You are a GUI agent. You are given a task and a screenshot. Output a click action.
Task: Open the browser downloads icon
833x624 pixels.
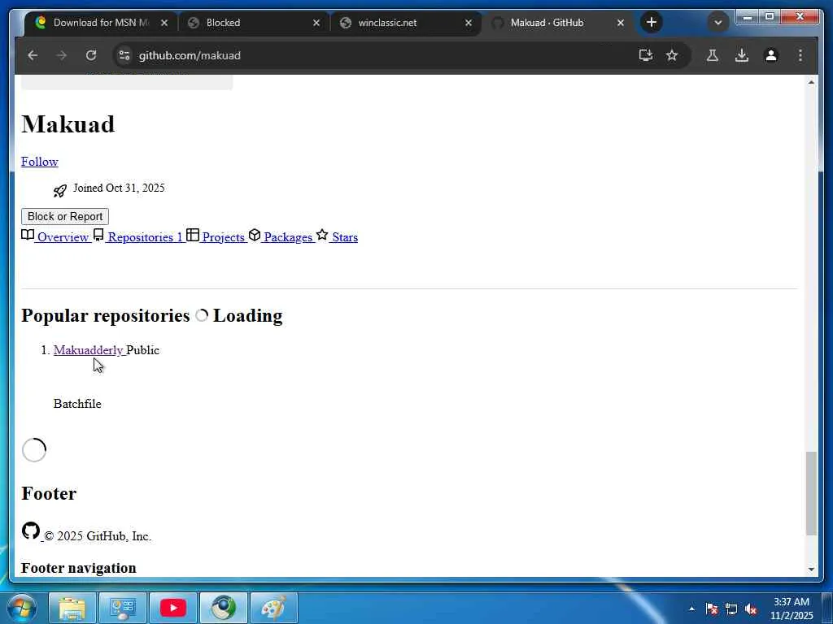(742, 55)
